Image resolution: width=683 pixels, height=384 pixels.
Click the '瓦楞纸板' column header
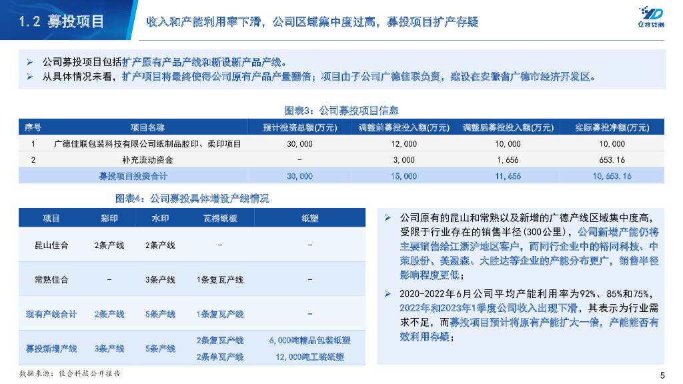click(x=220, y=218)
